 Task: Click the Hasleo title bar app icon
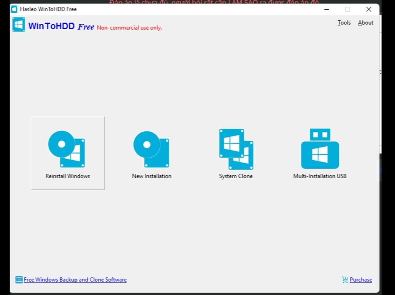pos(14,9)
